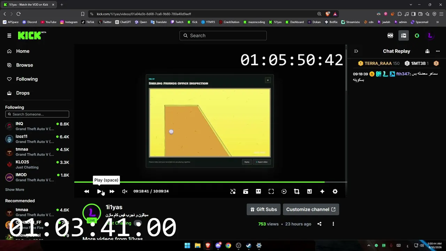Open the treasure chest icon in header

[x=403, y=36]
